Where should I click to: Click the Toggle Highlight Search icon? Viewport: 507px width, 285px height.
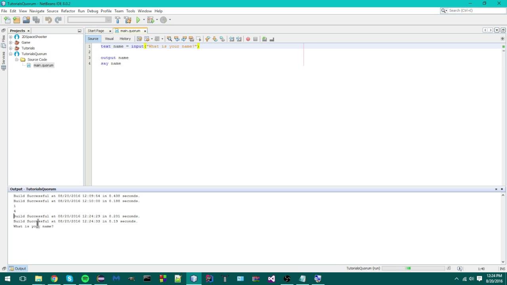191,39
